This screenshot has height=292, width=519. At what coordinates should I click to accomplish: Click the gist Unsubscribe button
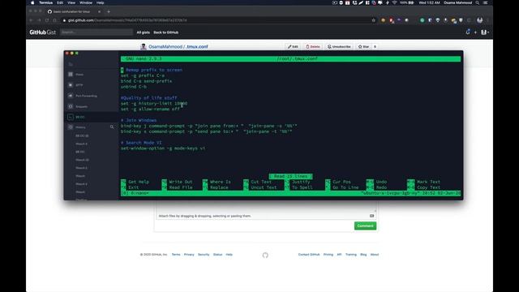pyautogui.click(x=339, y=47)
